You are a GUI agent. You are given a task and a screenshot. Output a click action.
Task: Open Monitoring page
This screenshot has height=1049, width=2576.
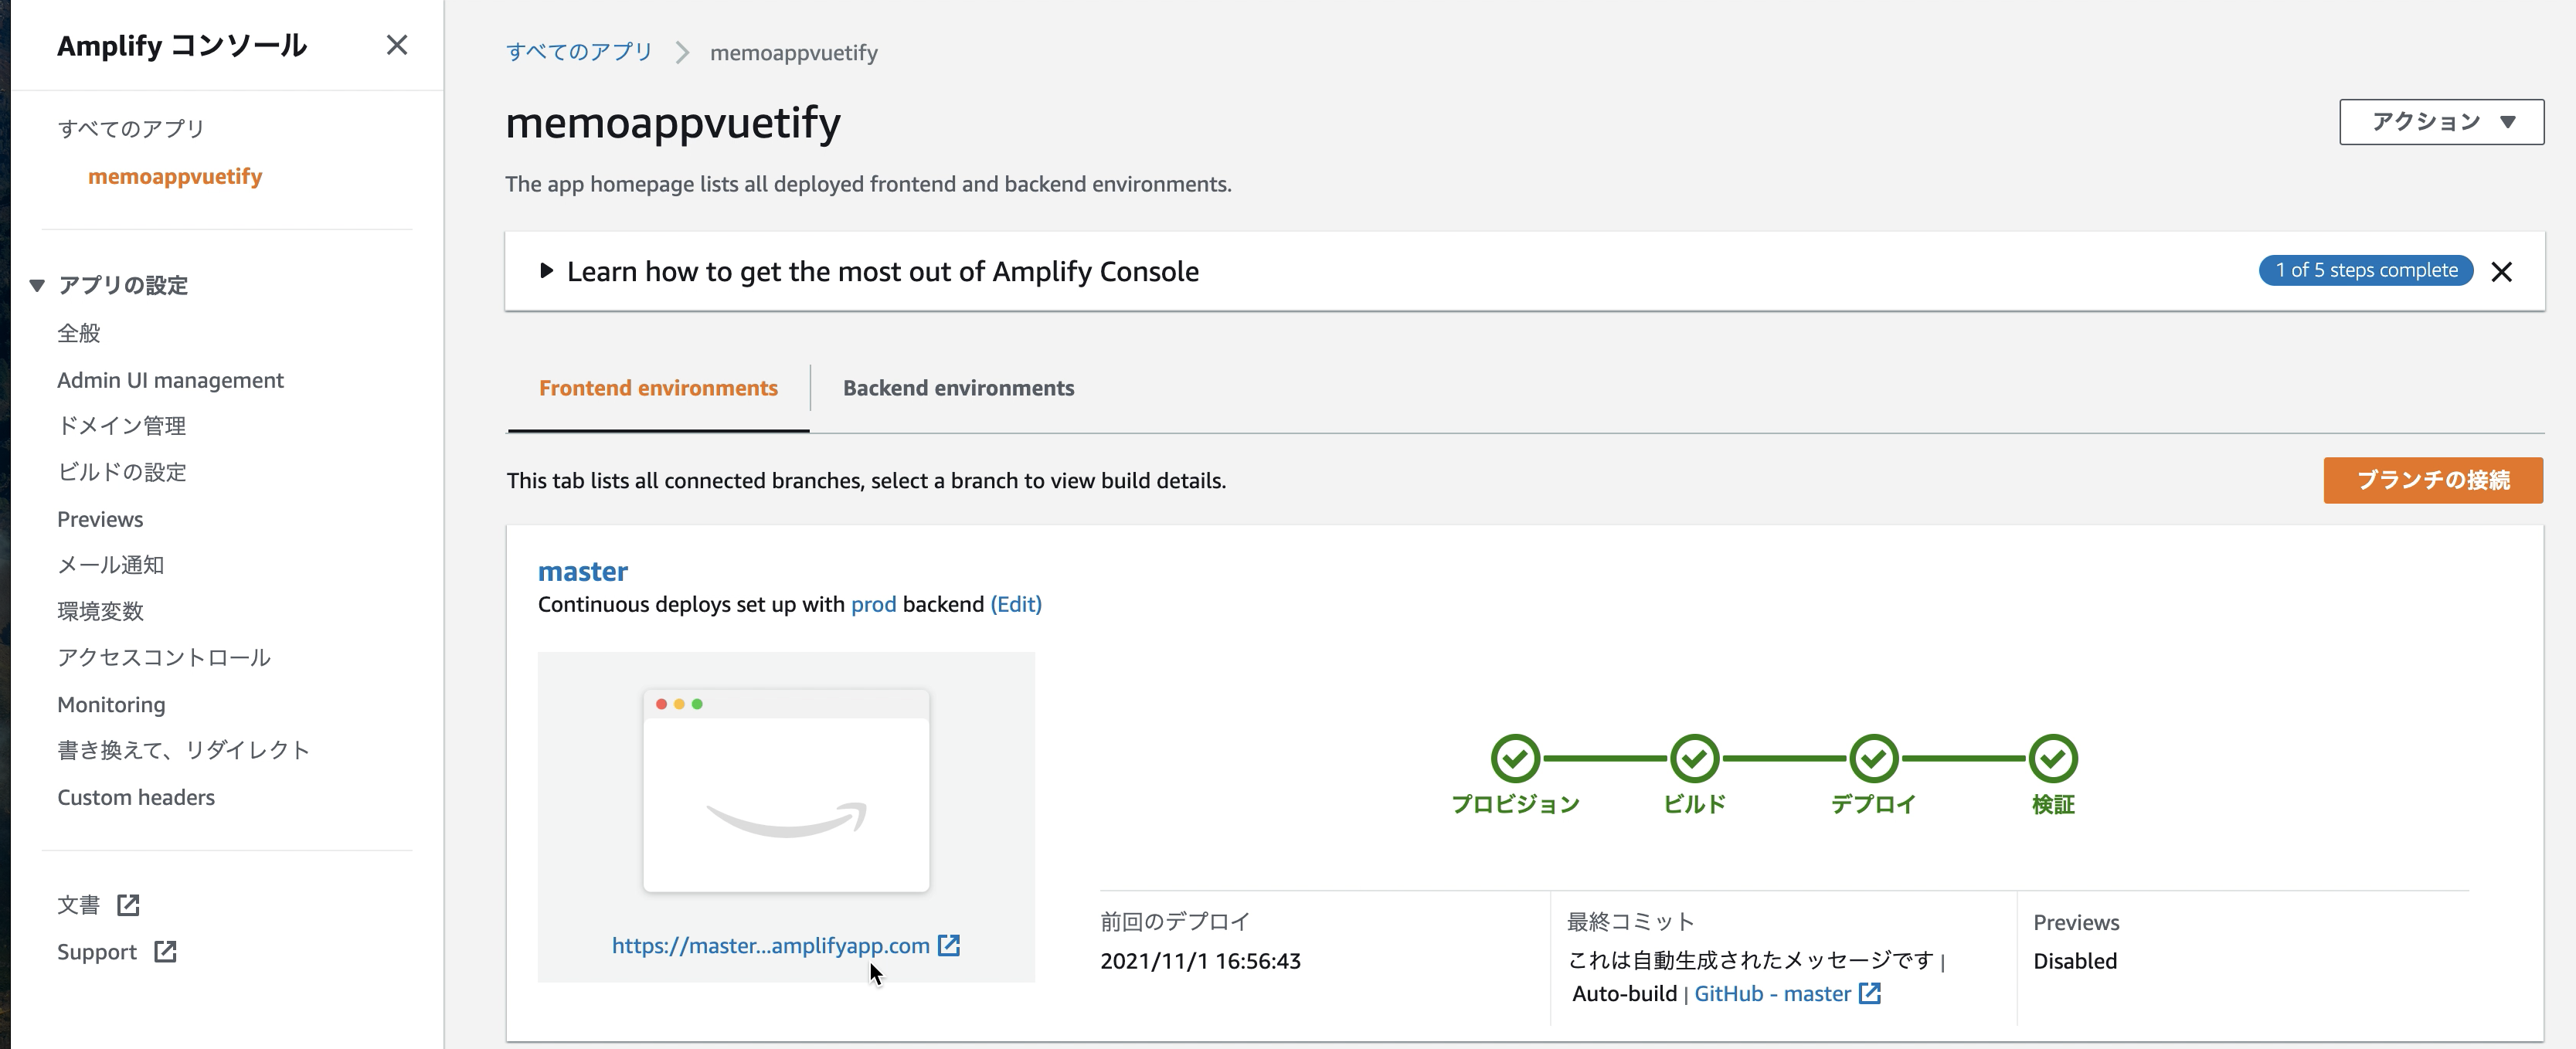tap(111, 704)
